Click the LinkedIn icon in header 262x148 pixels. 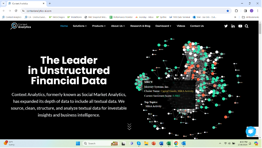point(233,26)
